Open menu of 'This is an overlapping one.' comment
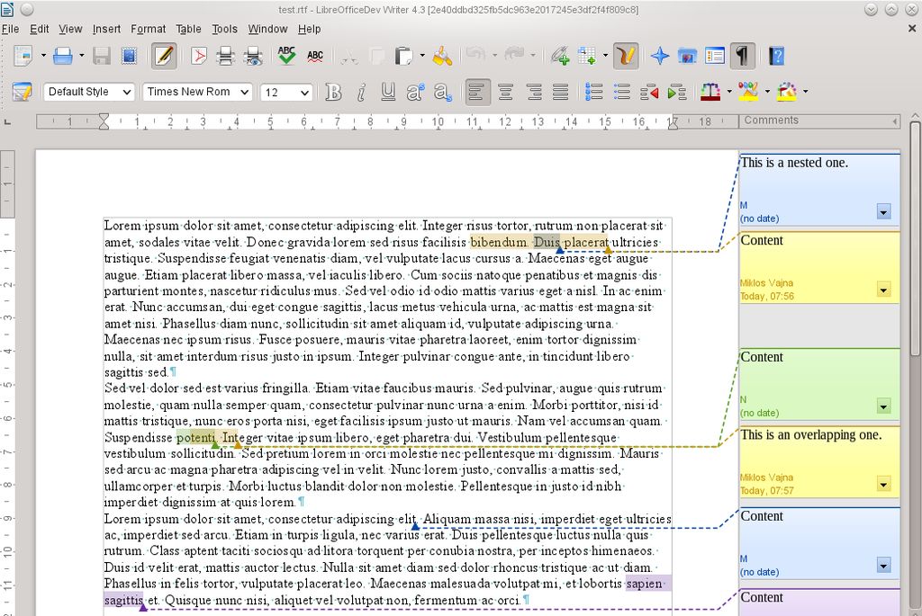The image size is (922, 616). 883,484
